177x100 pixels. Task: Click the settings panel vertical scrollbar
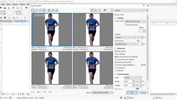(x=147, y=48)
